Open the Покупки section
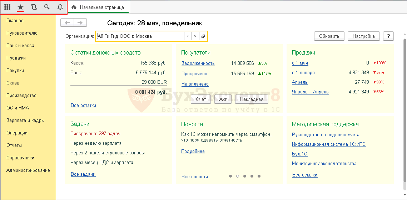 (15, 71)
